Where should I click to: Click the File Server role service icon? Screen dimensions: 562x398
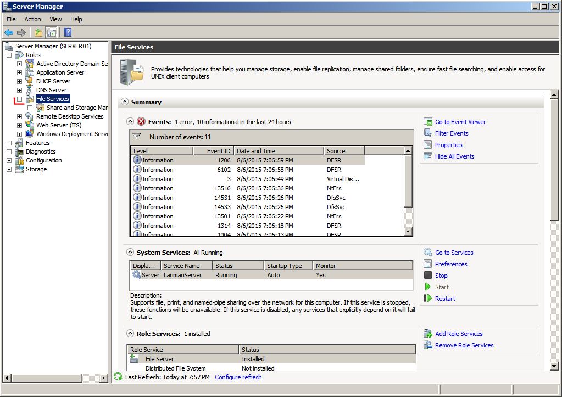pos(135,358)
